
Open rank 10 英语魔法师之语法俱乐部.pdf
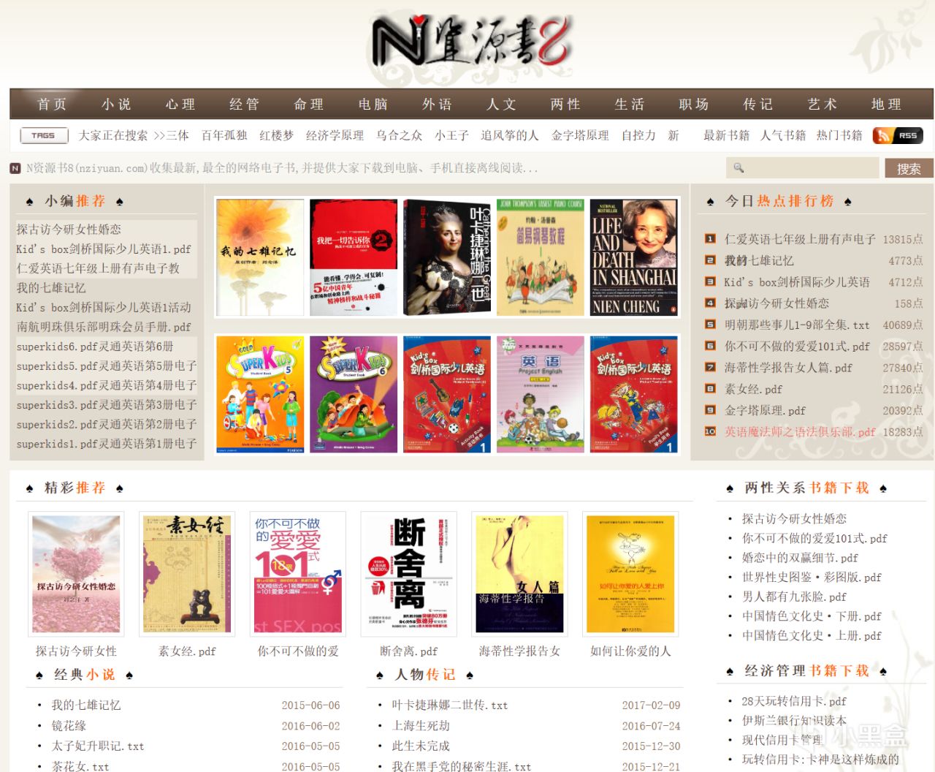[x=800, y=432]
